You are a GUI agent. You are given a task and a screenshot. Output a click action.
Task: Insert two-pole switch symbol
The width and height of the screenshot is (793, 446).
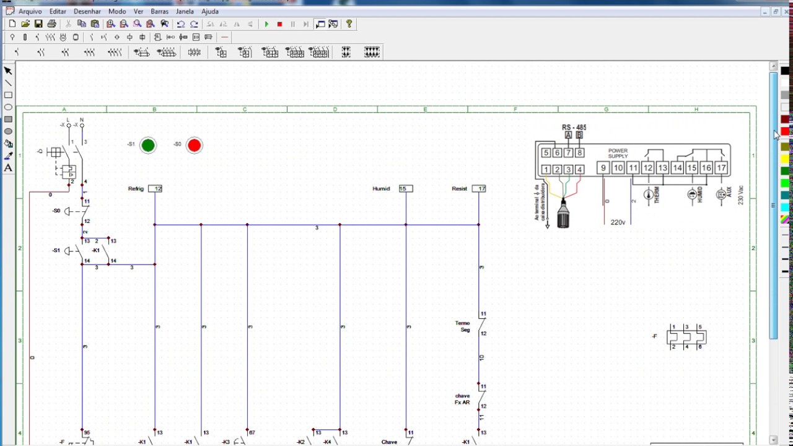click(41, 53)
